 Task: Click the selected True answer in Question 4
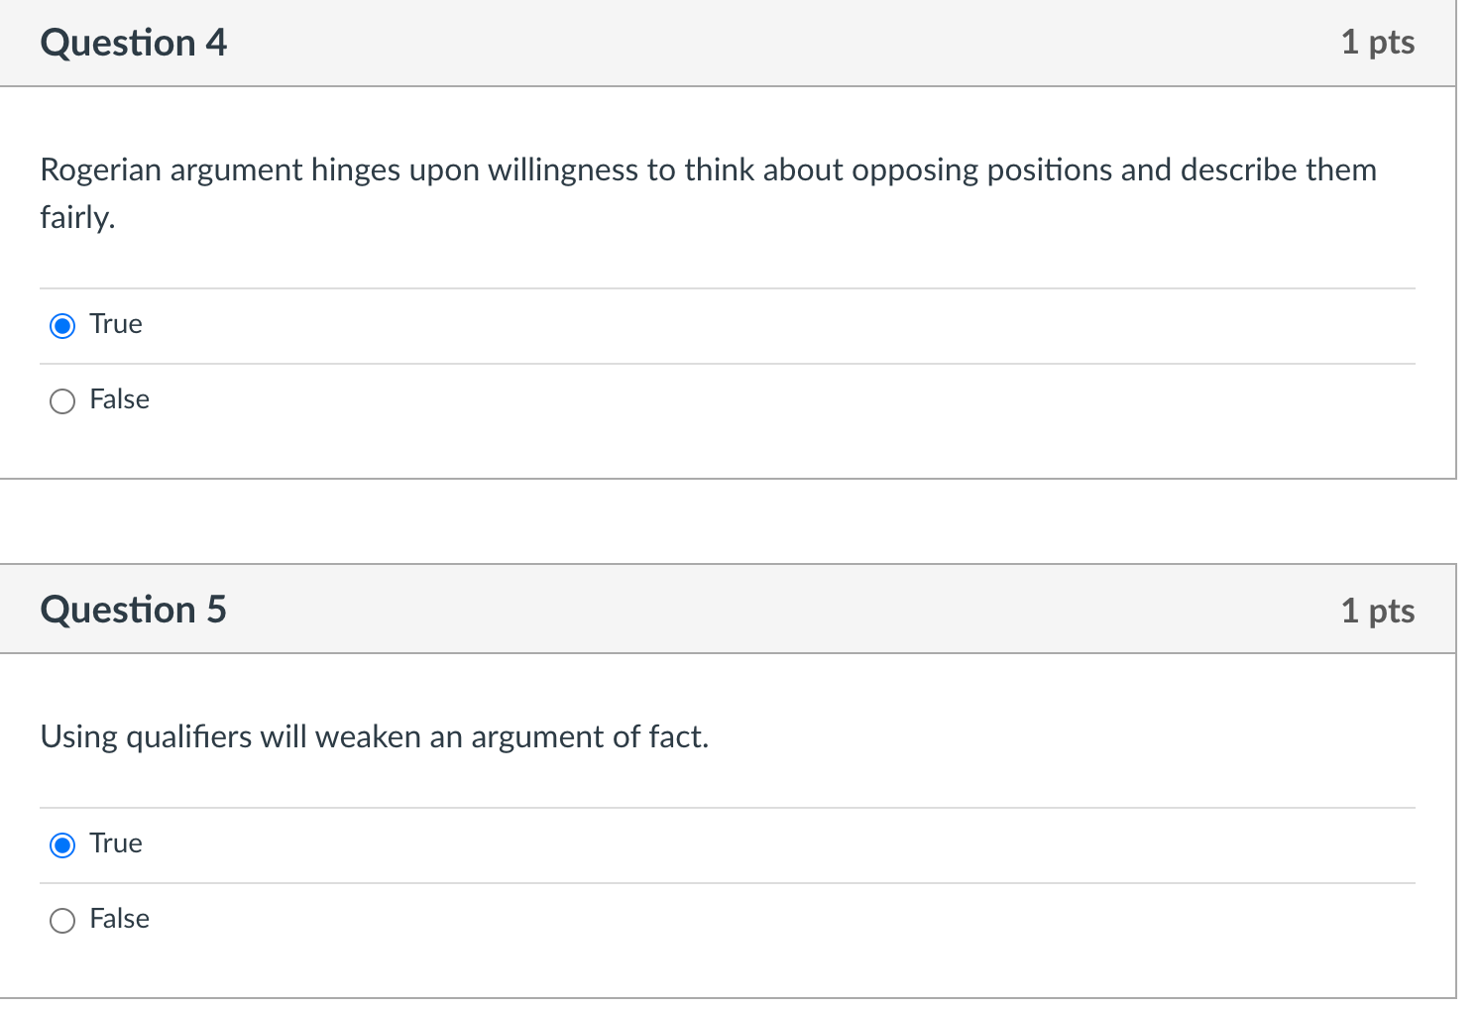click(x=61, y=325)
